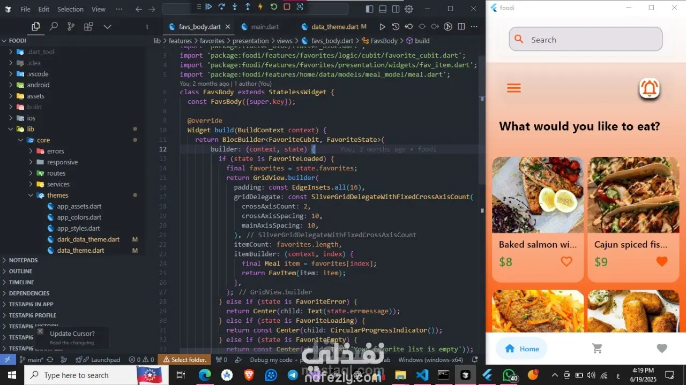The height and width of the screenshot is (385, 686).
Task: Open the Baked salmon meal image
Action: (x=538, y=195)
